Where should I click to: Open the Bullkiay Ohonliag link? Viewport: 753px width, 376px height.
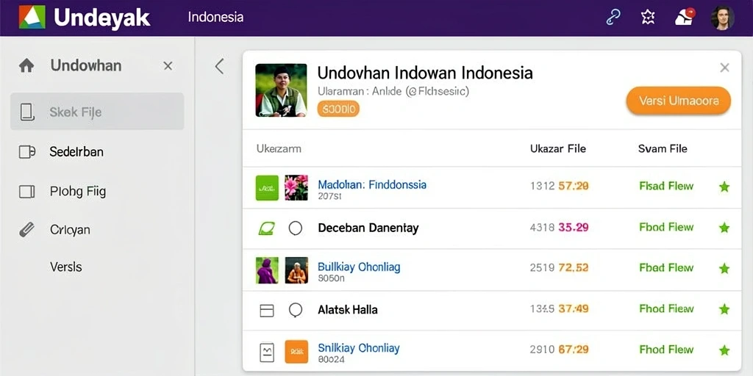point(359,267)
